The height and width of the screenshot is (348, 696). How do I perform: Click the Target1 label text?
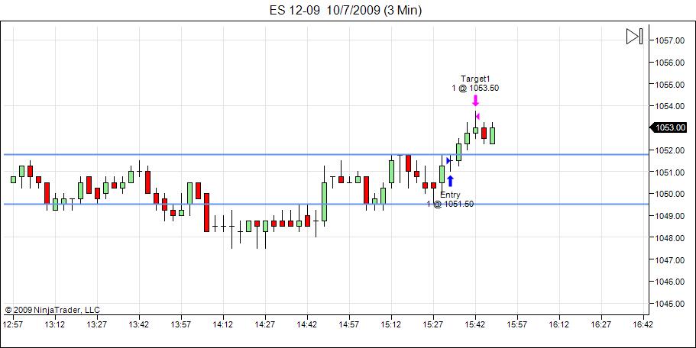[x=475, y=79]
